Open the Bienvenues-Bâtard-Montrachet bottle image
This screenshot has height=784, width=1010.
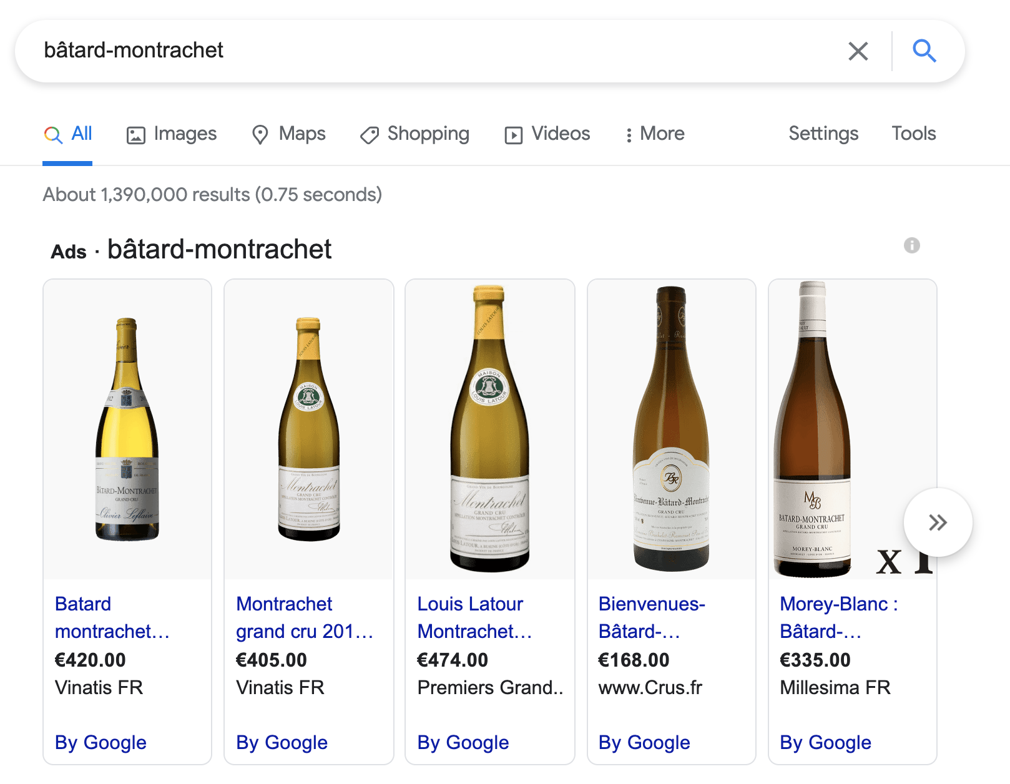click(671, 428)
